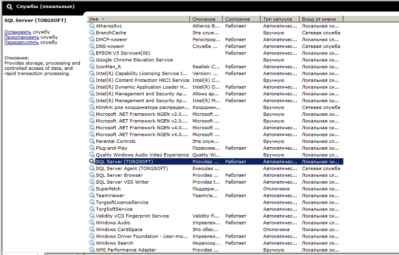Click the TeamViewer service gear icon
Viewport: 399px width, 255px height.
click(x=91, y=196)
